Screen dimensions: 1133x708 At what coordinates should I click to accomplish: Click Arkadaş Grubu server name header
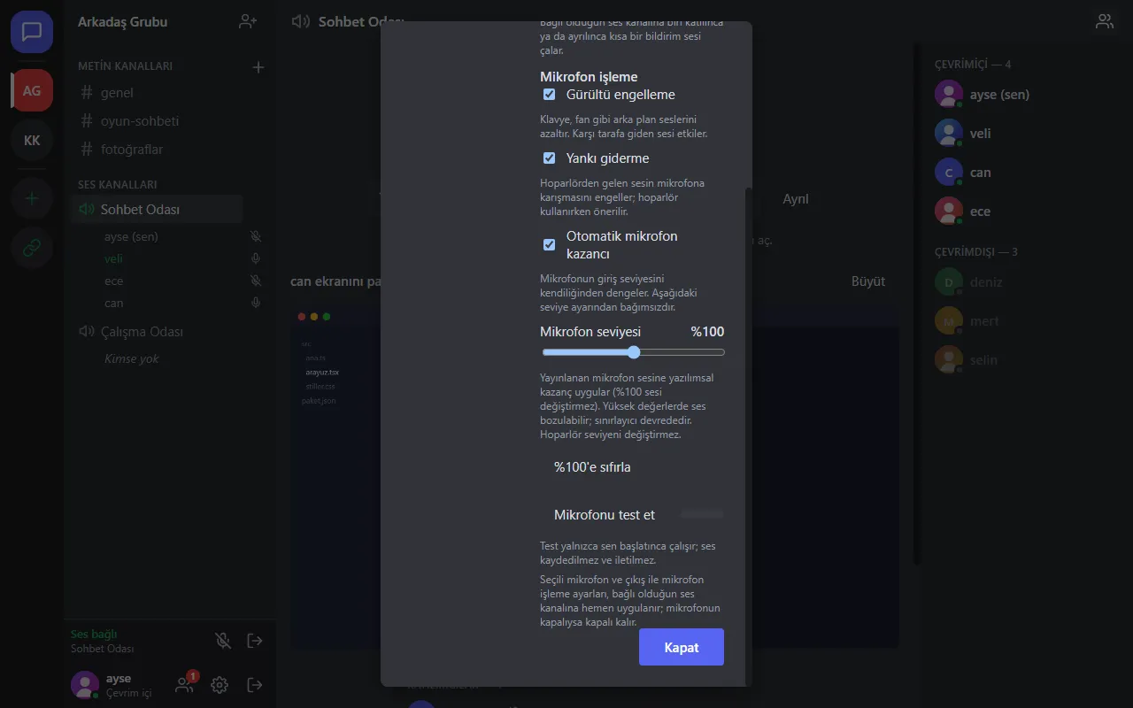tap(122, 21)
